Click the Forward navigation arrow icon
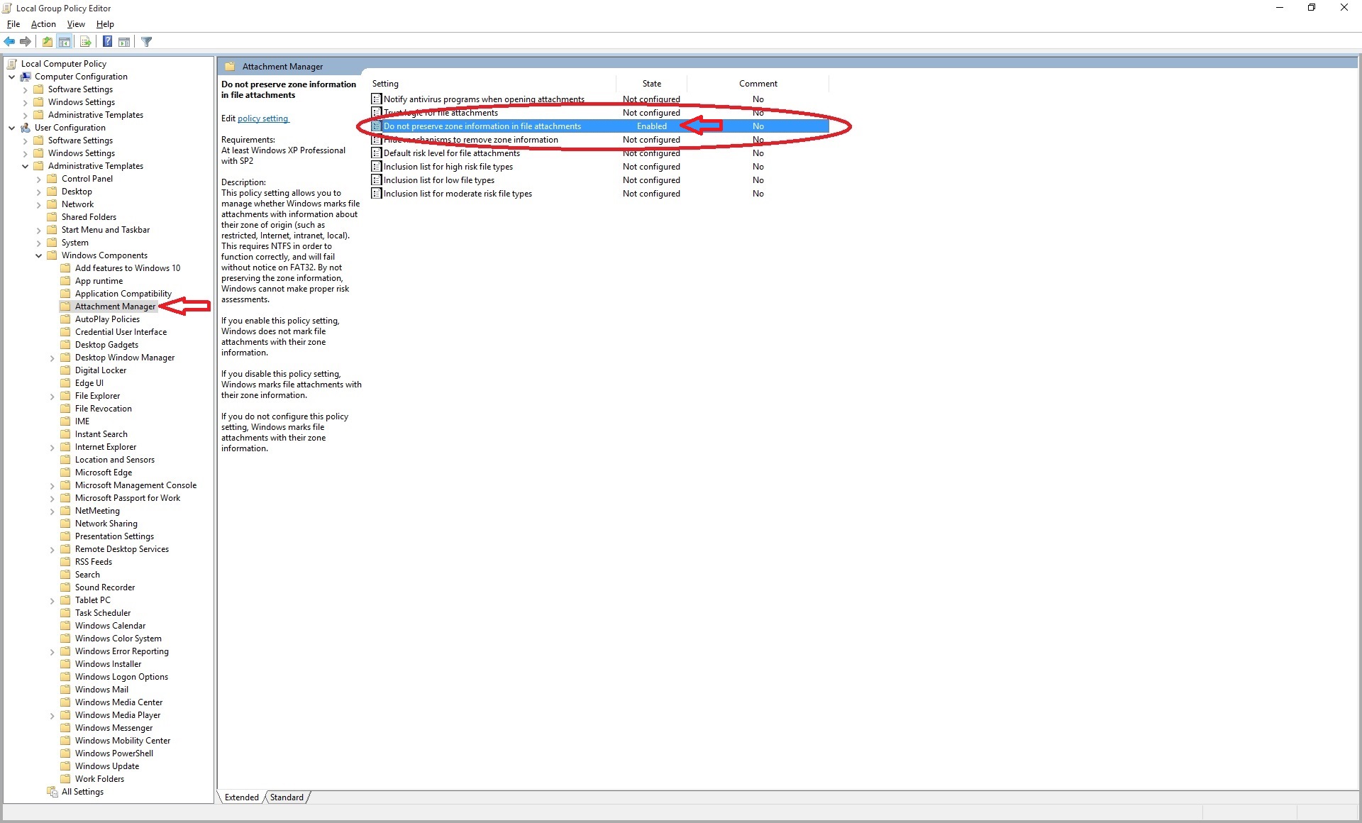This screenshot has width=1362, height=823. tap(26, 41)
